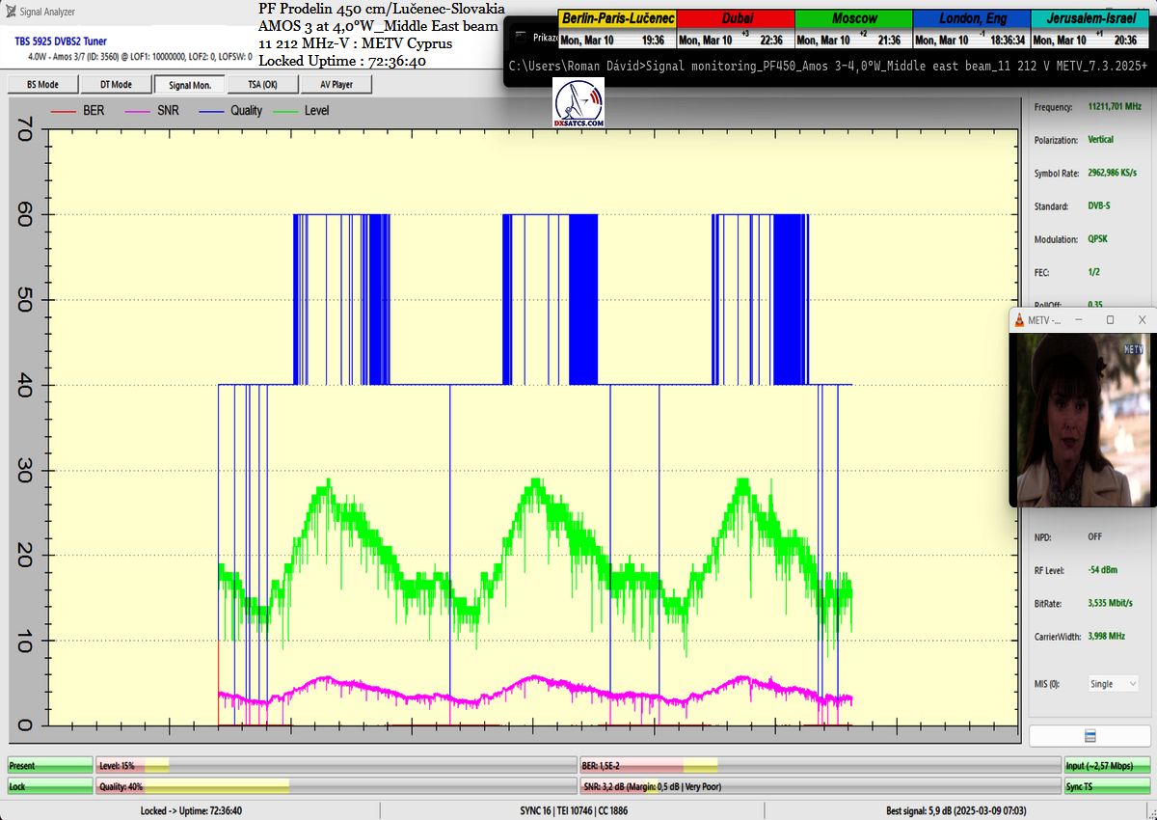
Task: Open the MIS Single dropdown
Action: point(1114,684)
